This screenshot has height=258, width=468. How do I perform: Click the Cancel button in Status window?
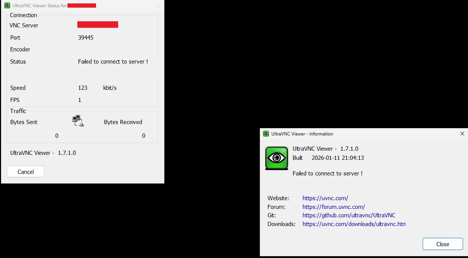26,172
